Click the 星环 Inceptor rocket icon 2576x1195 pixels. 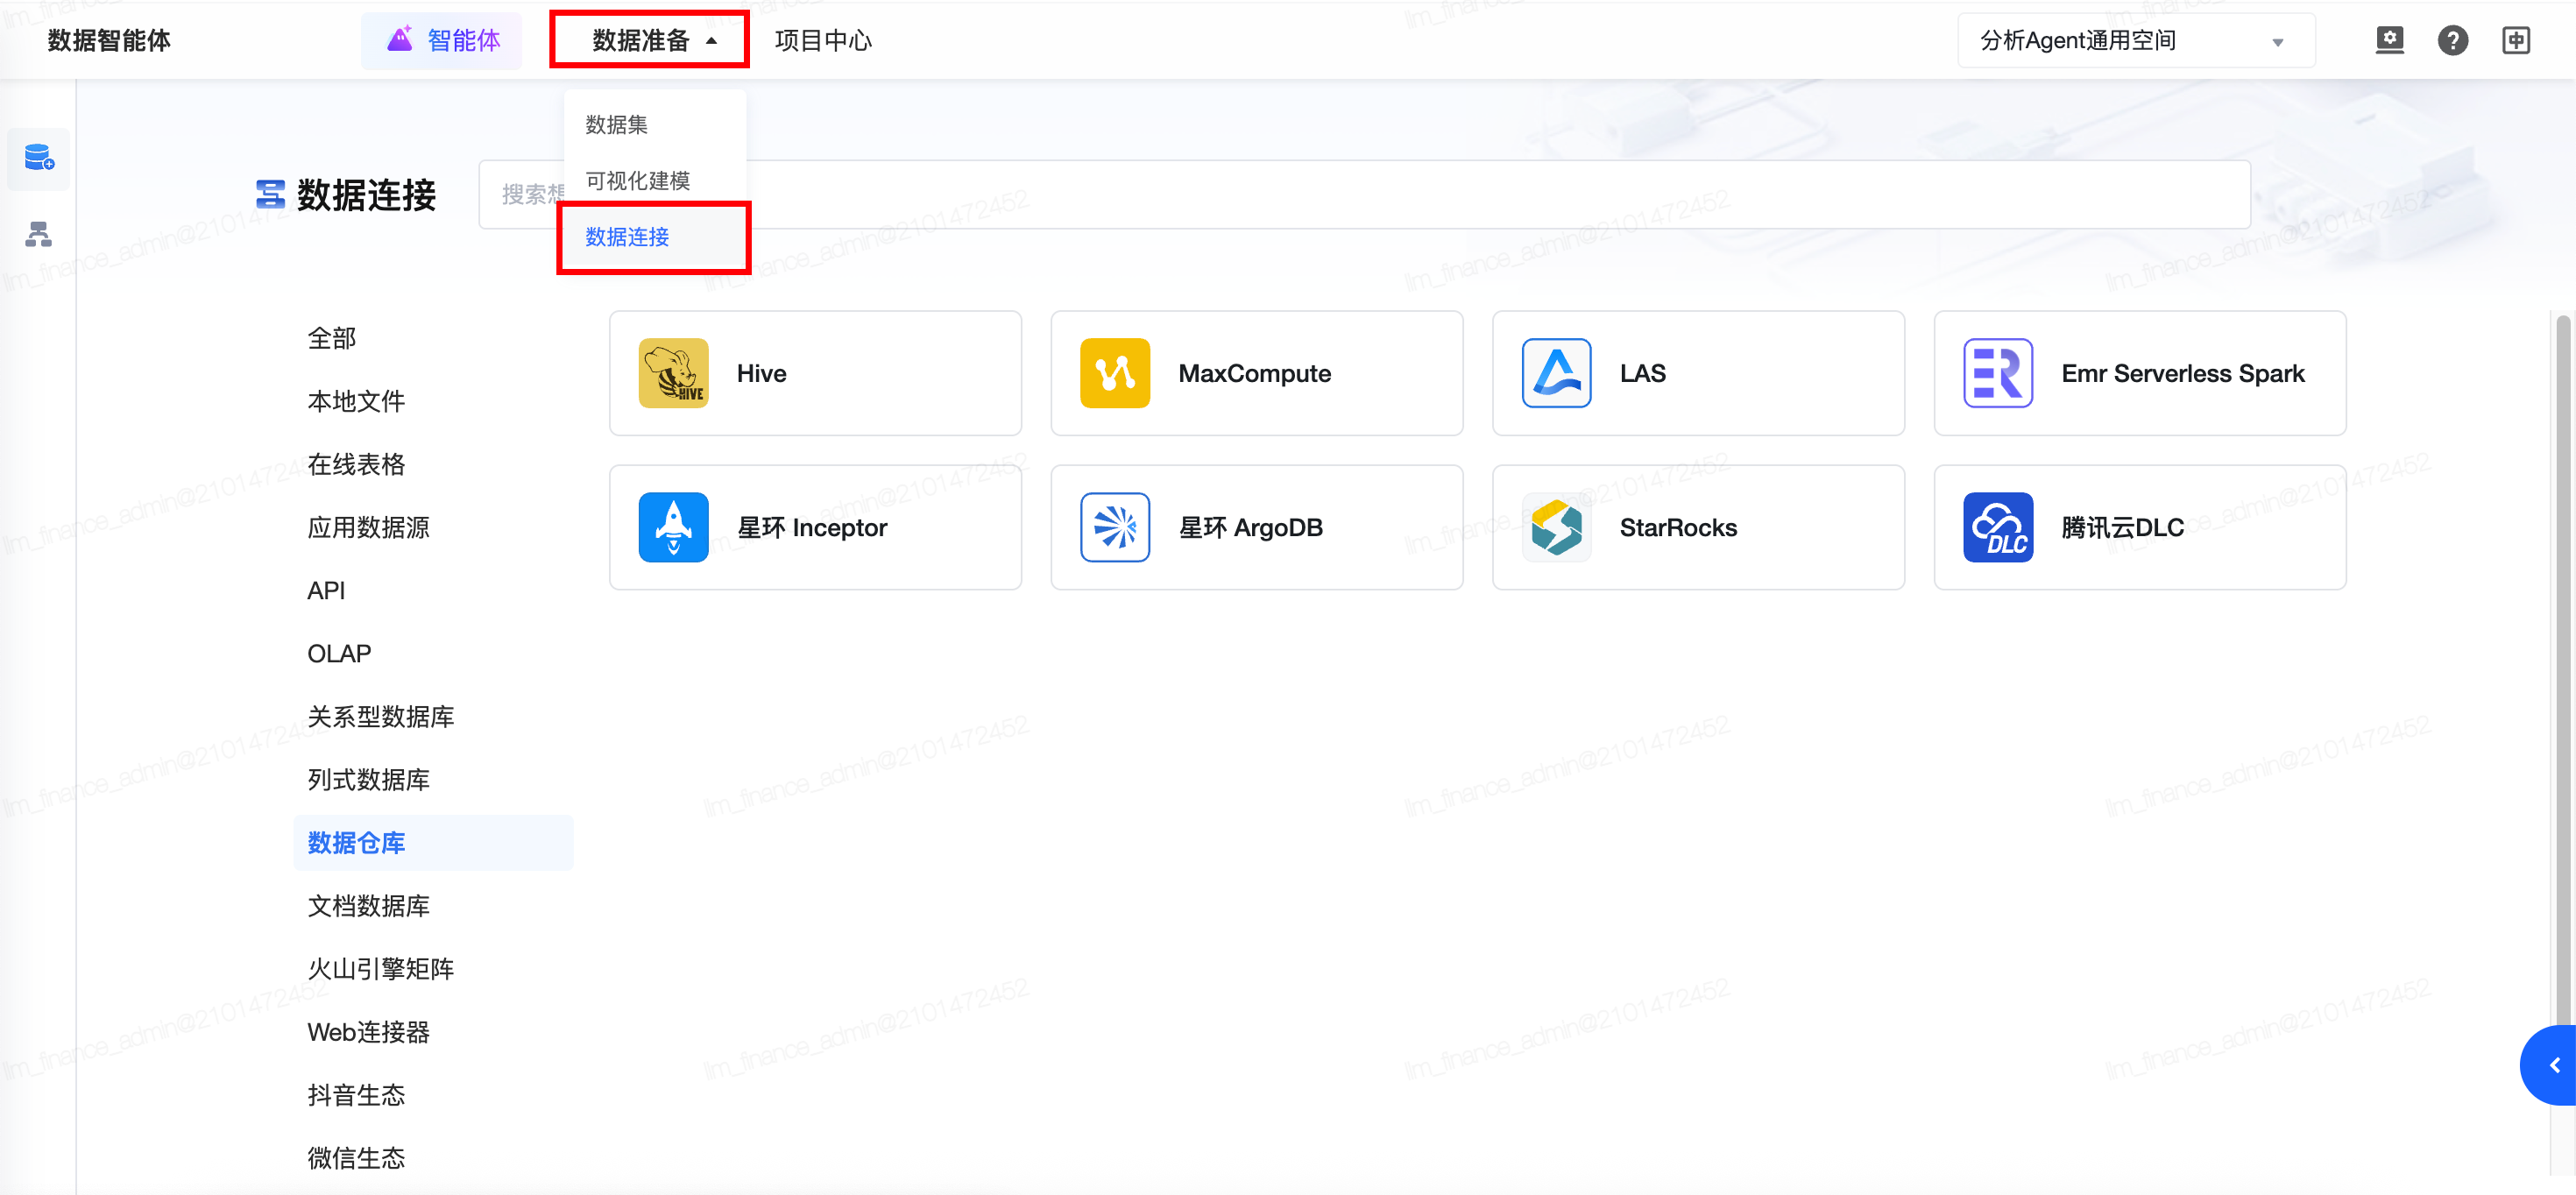673,527
